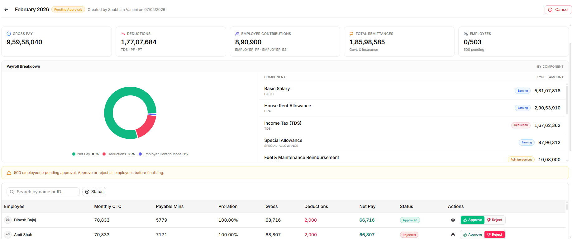
Task: Sort table by Net Pay column
Action: 367,206
